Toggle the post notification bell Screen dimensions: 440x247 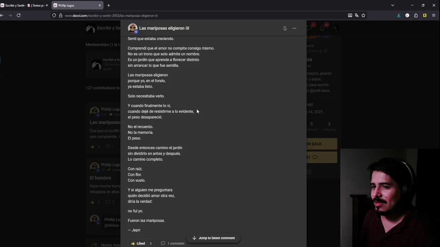coord(285,28)
